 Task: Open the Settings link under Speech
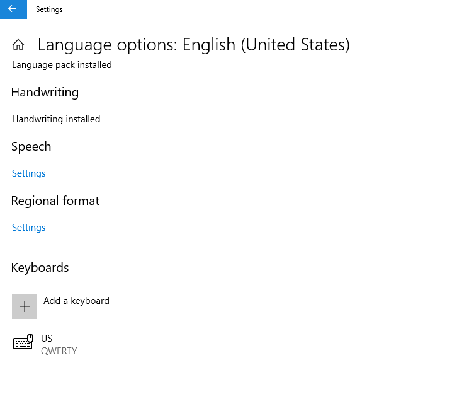point(29,173)
